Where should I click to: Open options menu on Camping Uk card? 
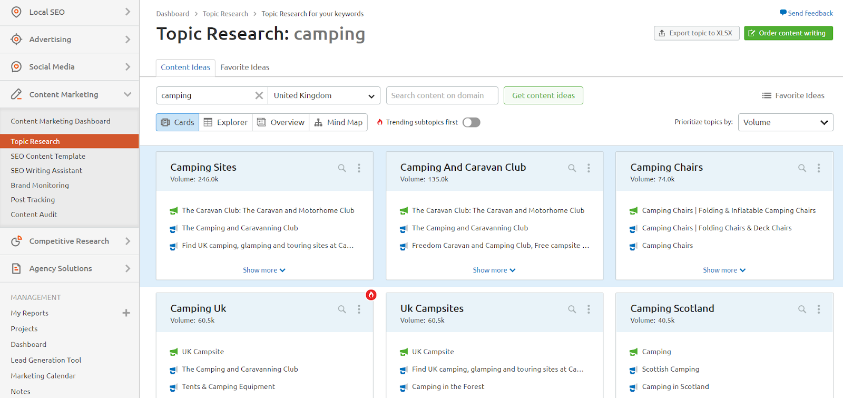click(359, 309)
